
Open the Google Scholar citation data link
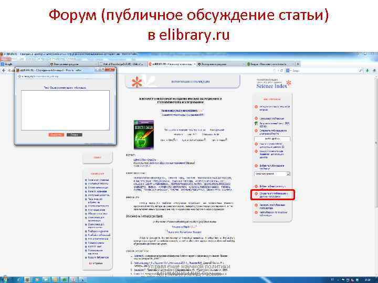click(x=271, y=154)
